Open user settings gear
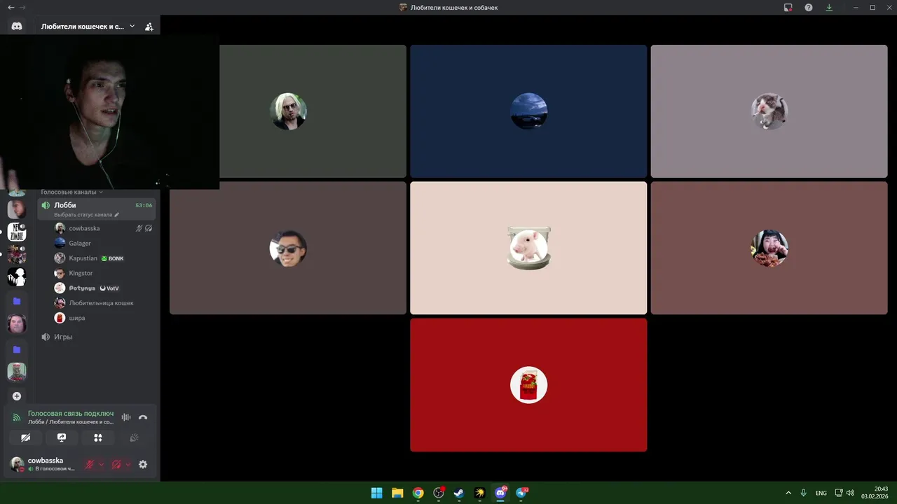The image size is (897, 504). pyautogui.click(x=143, y=464)
